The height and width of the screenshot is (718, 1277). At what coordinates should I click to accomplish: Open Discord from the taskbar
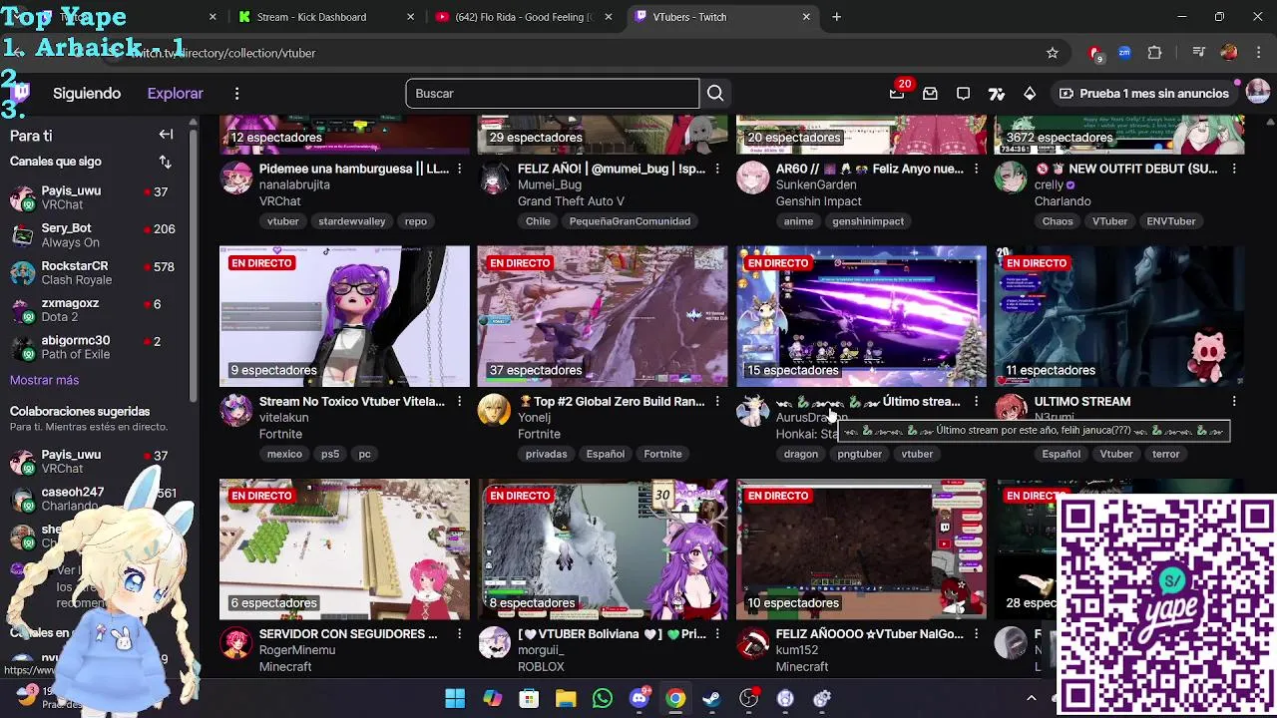coord(639,698)
